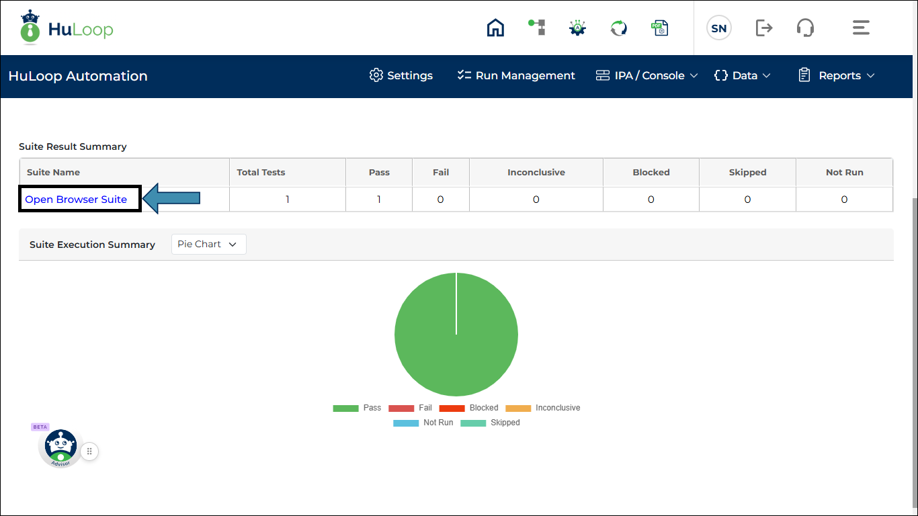Go to the Home icon
Viewport: 918px width, 516px height.
click(495, 28)
